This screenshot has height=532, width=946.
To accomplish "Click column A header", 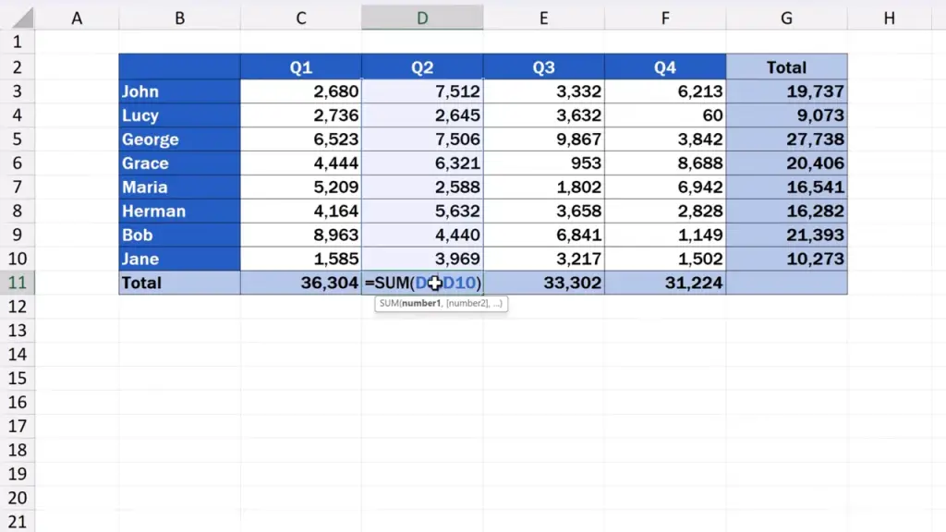I will click(x=77, y=18).
